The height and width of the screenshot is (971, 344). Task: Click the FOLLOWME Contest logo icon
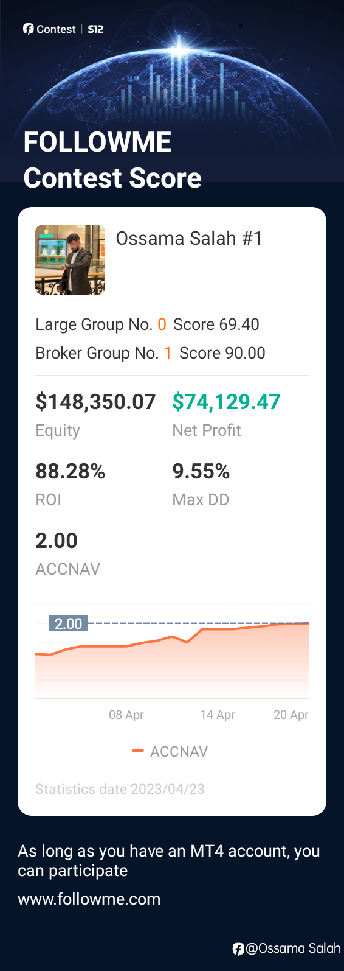point(28,29)
